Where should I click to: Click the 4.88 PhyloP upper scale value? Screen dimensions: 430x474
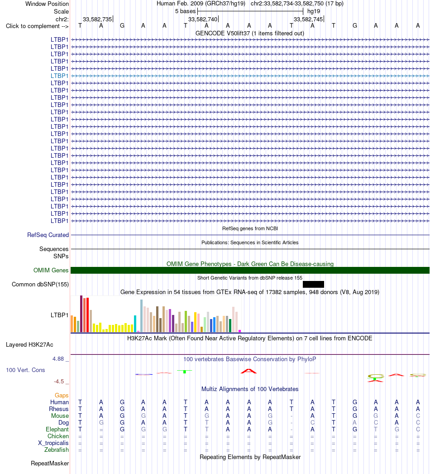pos(58,359)
